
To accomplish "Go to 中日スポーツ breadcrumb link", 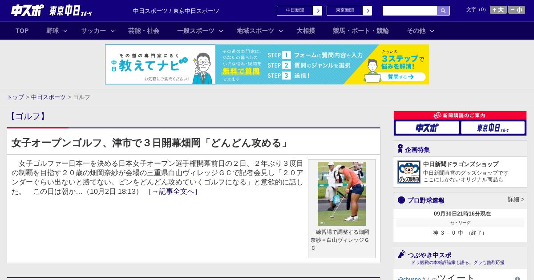I will coord(48,97).
